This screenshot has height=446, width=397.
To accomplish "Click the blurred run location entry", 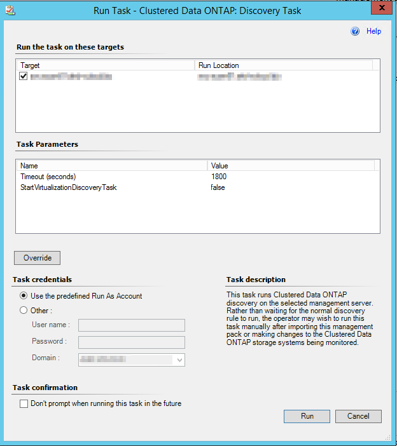I will pos(239,76).
